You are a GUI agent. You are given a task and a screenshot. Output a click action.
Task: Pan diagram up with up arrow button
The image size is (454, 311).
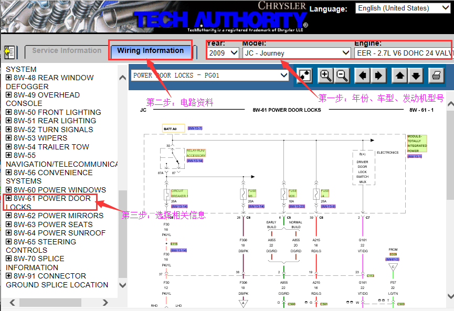400,76
